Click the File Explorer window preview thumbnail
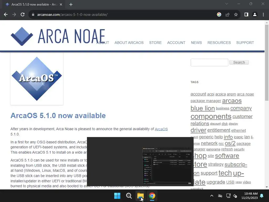Screen dimensions: 269x202 click(167, 166)
